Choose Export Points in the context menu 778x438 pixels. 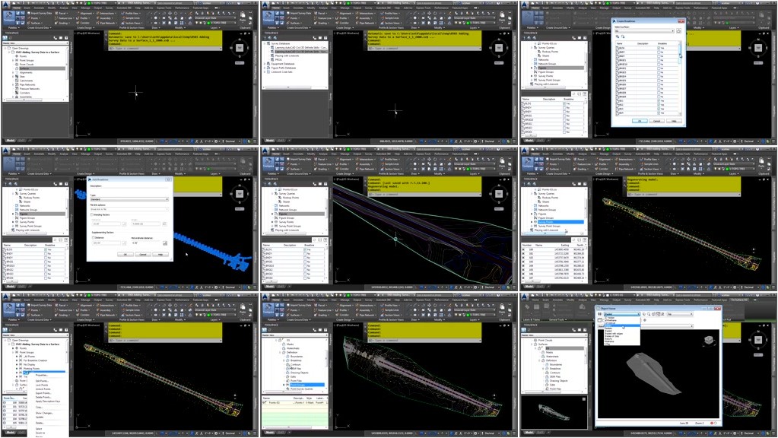43,393
